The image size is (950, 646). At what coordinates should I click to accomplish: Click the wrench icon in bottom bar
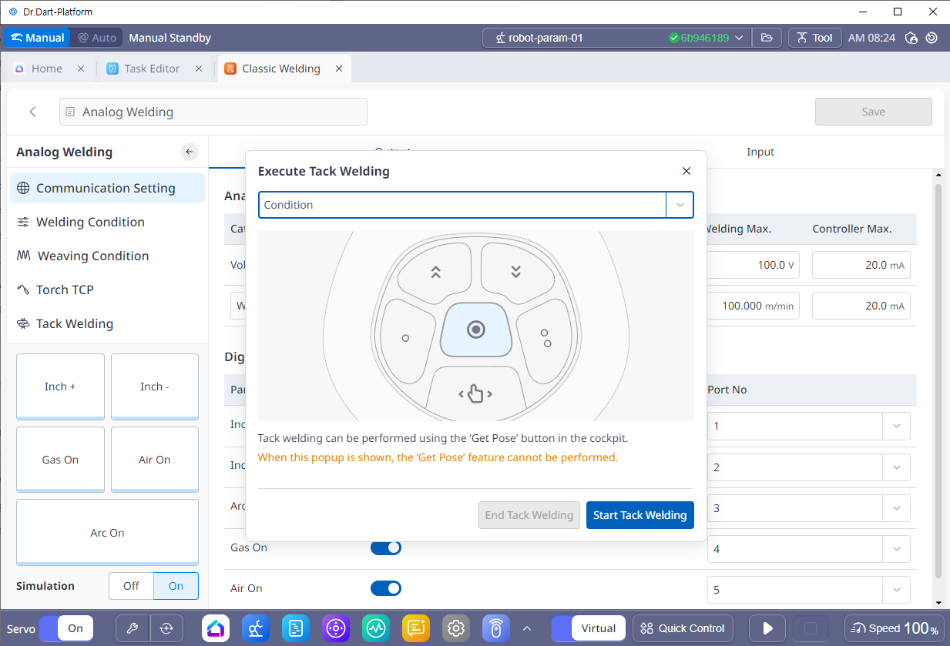click(x=132, y=628)
